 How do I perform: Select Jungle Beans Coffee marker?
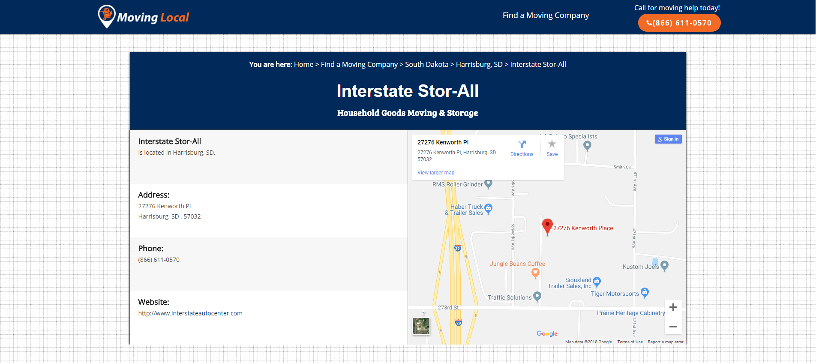(535, 273)
